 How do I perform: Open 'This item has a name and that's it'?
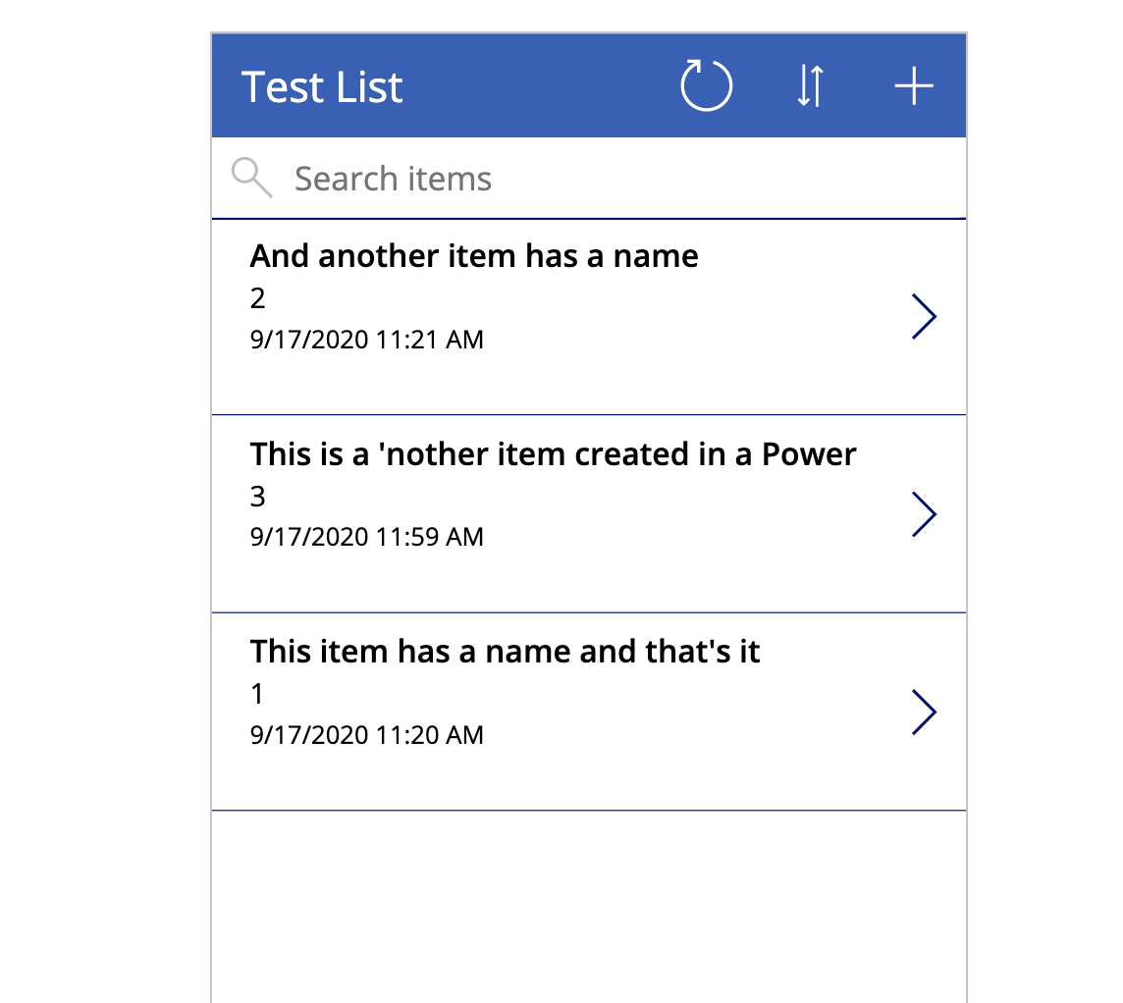click(x=505, y=651)
